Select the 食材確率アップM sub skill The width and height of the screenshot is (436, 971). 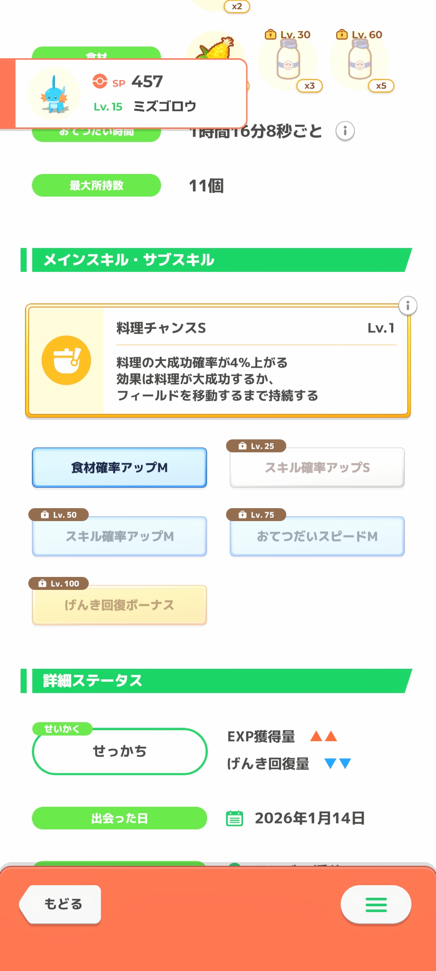coord(119,468)
